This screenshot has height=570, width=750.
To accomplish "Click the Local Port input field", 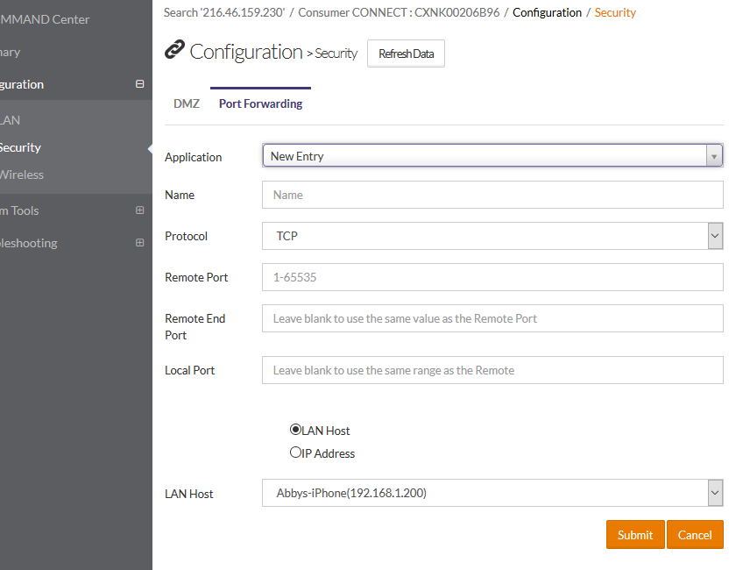I will pyautogui.click(x=492, y=370).
